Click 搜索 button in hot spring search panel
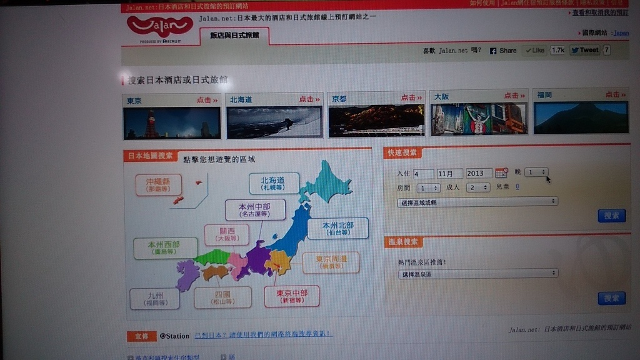 click(611, 298)
